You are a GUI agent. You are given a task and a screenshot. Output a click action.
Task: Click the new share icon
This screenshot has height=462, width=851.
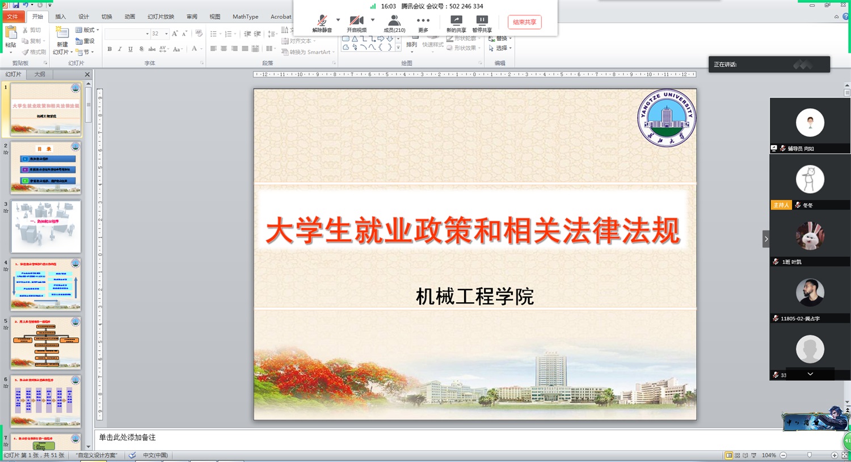tap(456, 22)
